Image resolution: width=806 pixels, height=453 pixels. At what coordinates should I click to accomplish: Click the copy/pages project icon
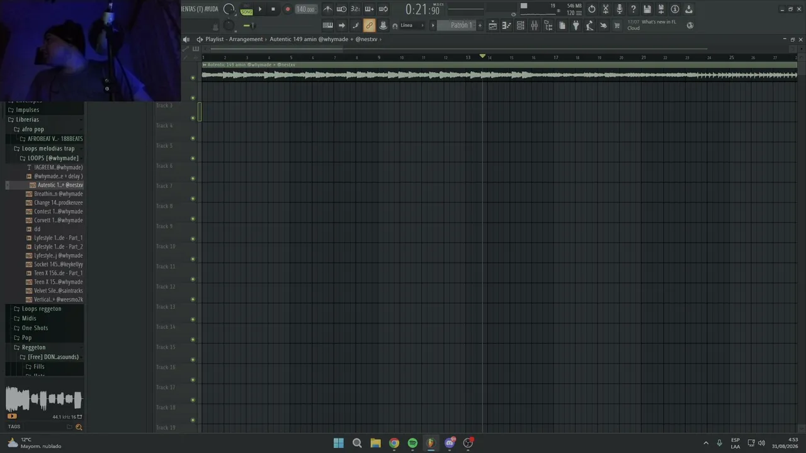tap(562, 25)
